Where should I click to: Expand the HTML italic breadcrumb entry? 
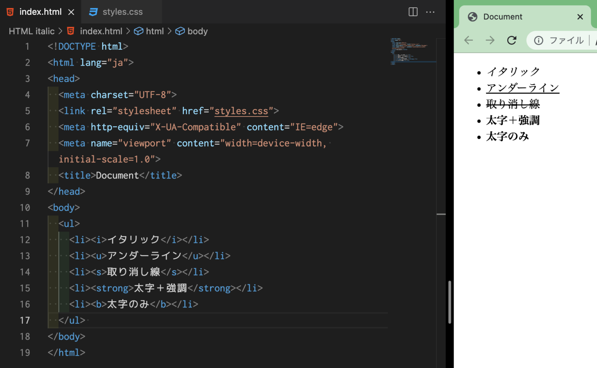tap(31, 31)
